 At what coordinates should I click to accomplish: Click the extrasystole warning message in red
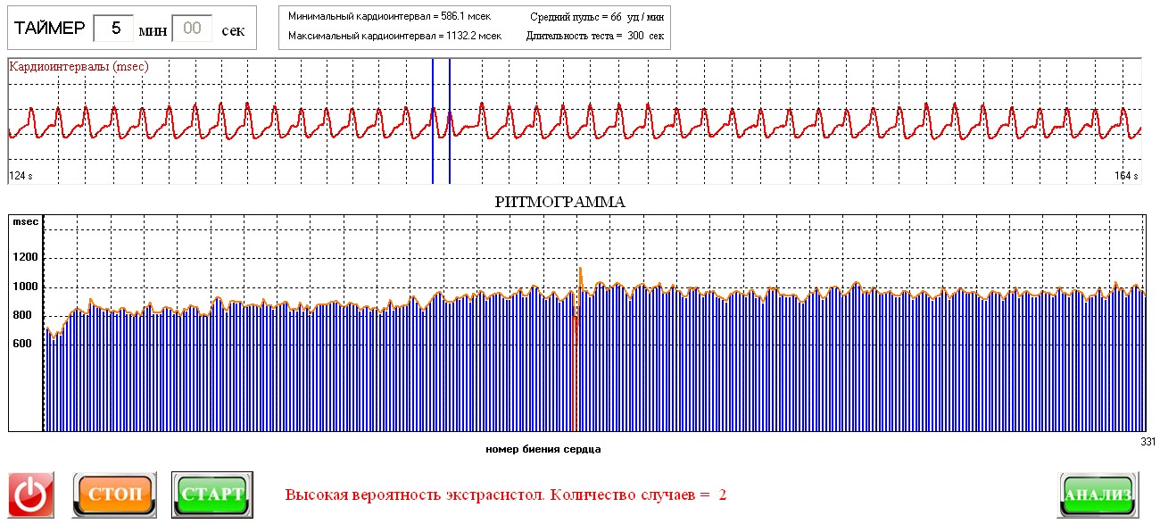(x=506, y=495)
